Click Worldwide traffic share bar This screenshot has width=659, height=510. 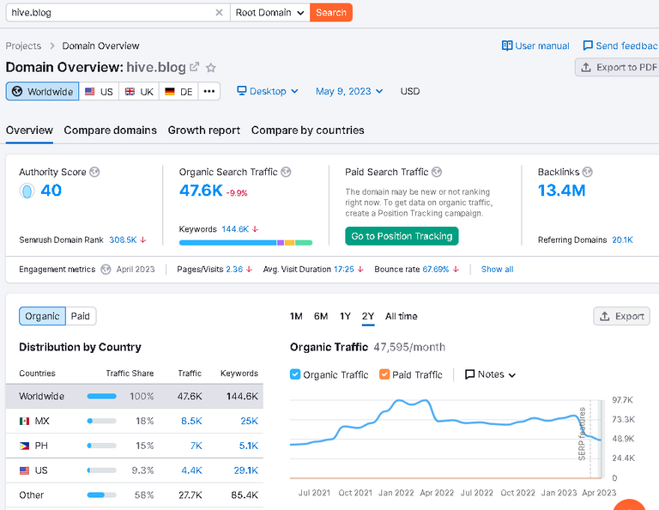tap(102, 396)
